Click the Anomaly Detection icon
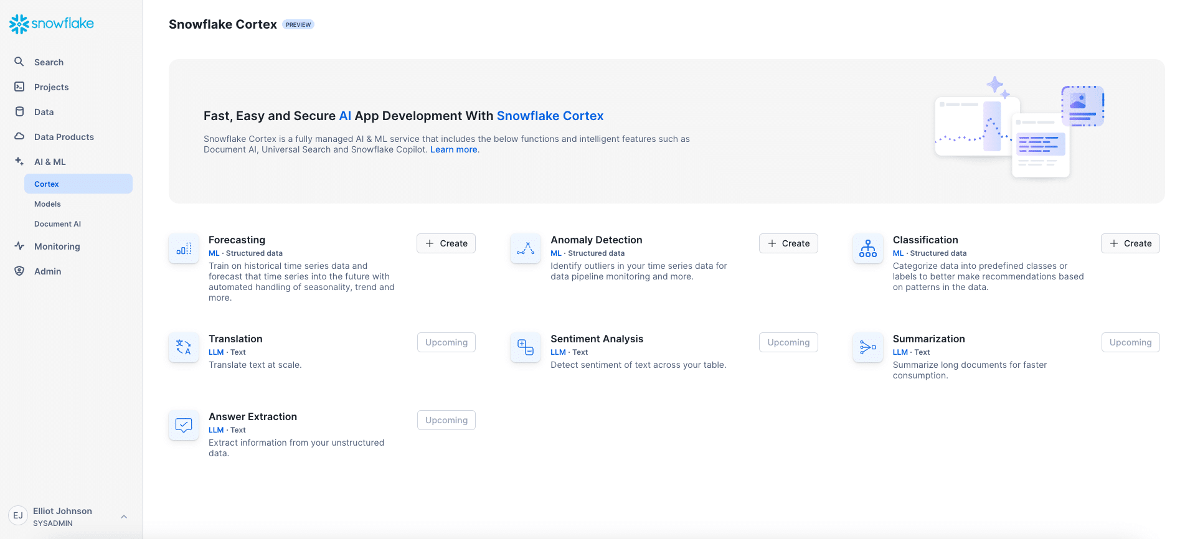The image size is (1185, 539). [526, 249]
